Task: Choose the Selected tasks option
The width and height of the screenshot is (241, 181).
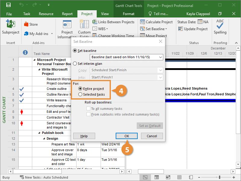Action: click(x=80, y=94)
